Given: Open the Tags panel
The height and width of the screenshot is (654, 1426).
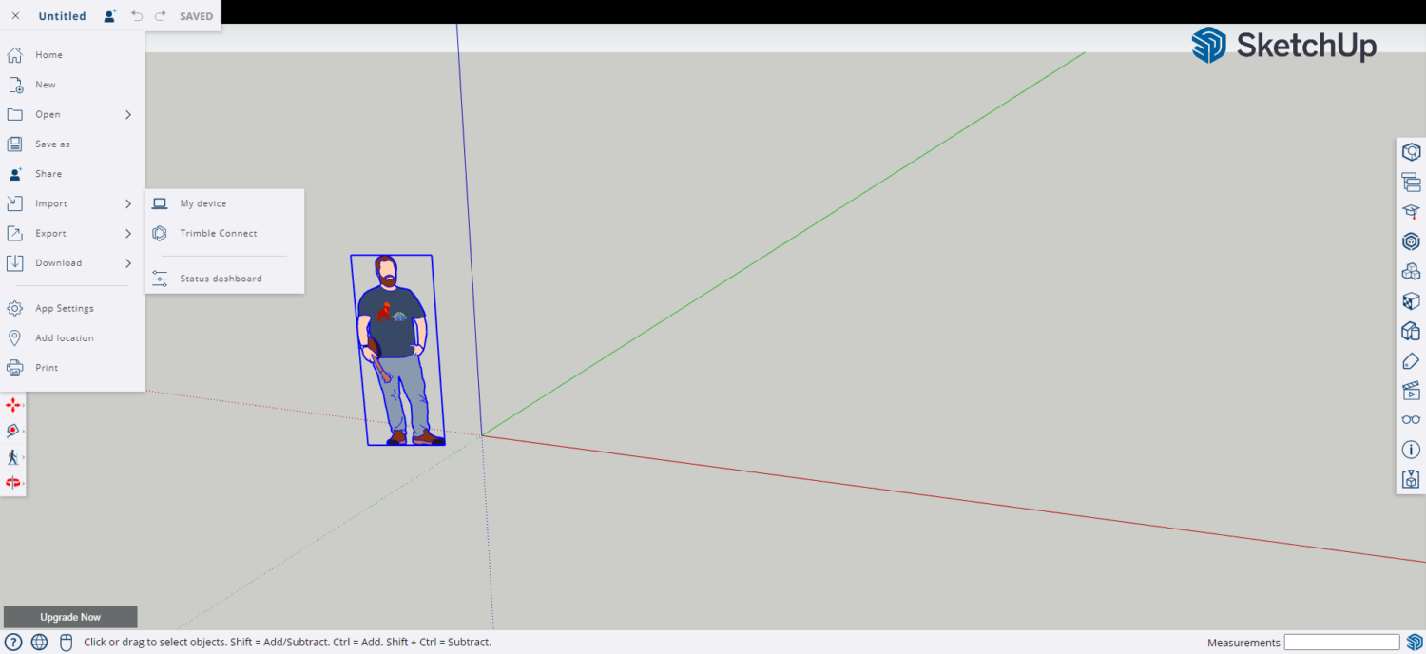Looking at the screenshot, I should pos(1411,361).
